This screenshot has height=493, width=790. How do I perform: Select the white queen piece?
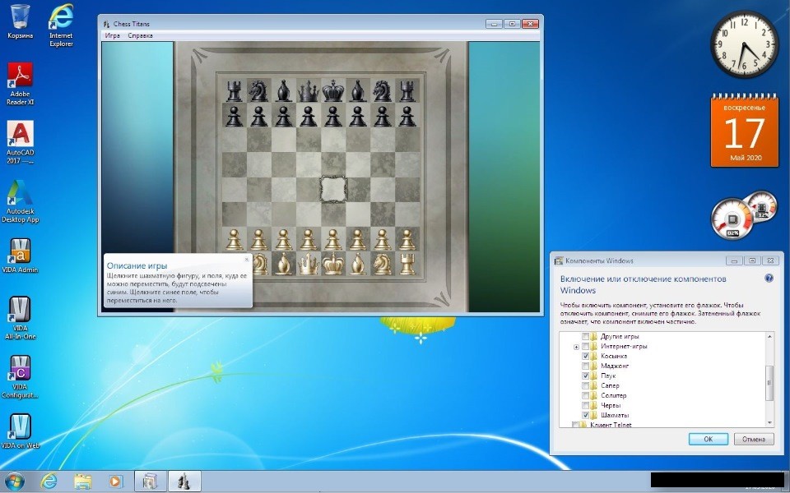coord(309,264)
